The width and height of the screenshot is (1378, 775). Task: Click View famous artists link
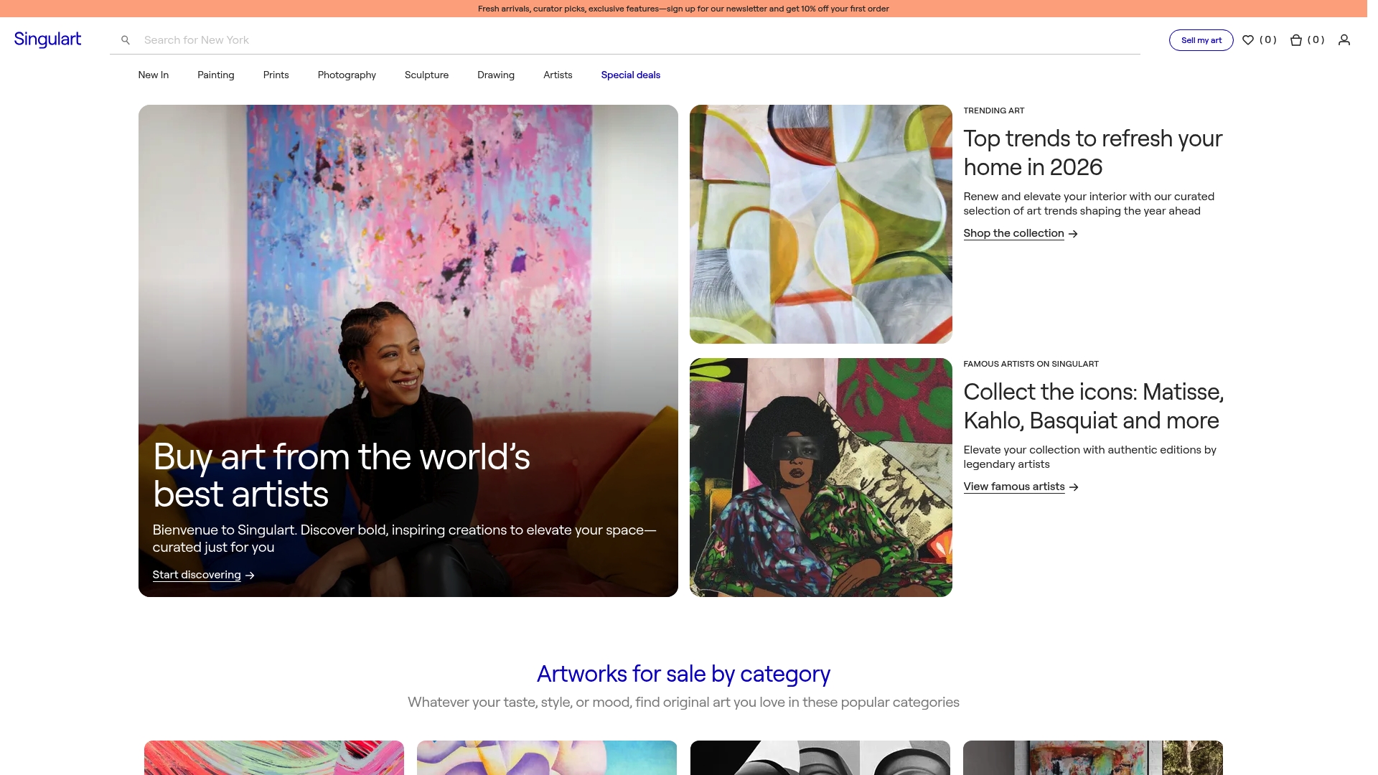point(1013,486)
